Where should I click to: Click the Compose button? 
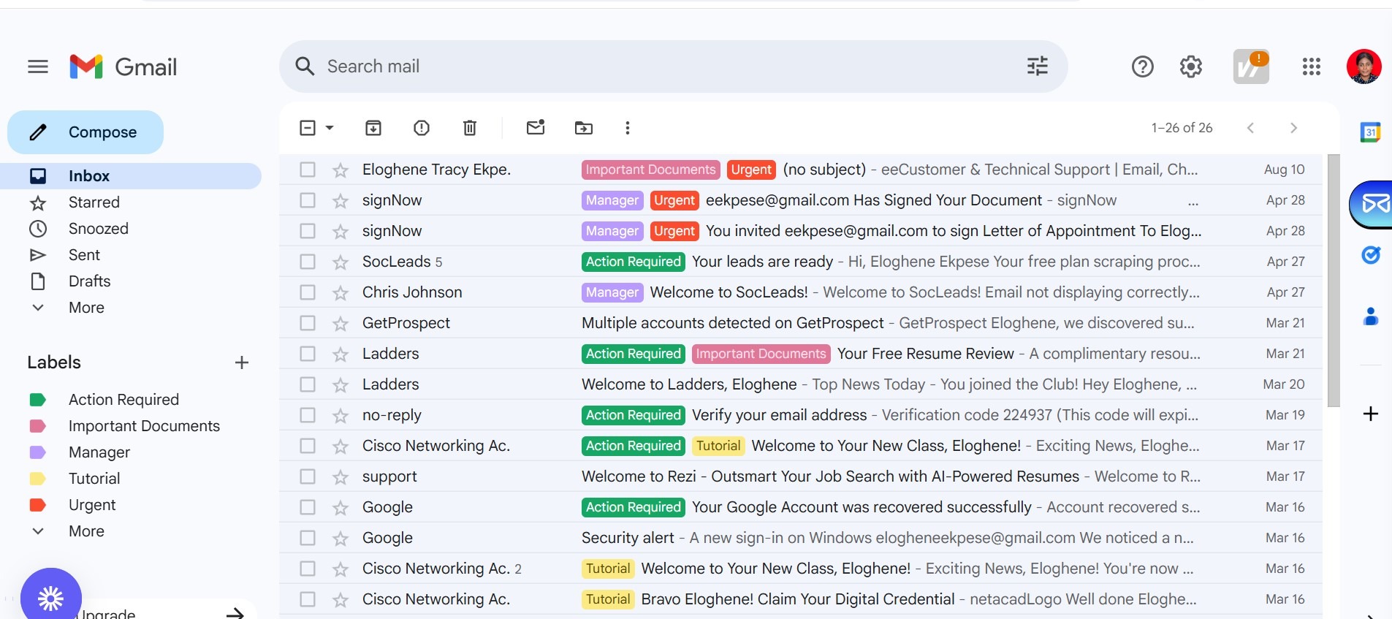85,132
